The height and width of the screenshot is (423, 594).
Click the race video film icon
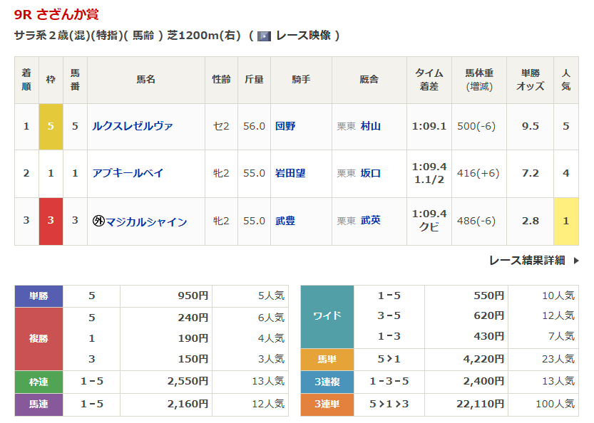pos(264,36)
